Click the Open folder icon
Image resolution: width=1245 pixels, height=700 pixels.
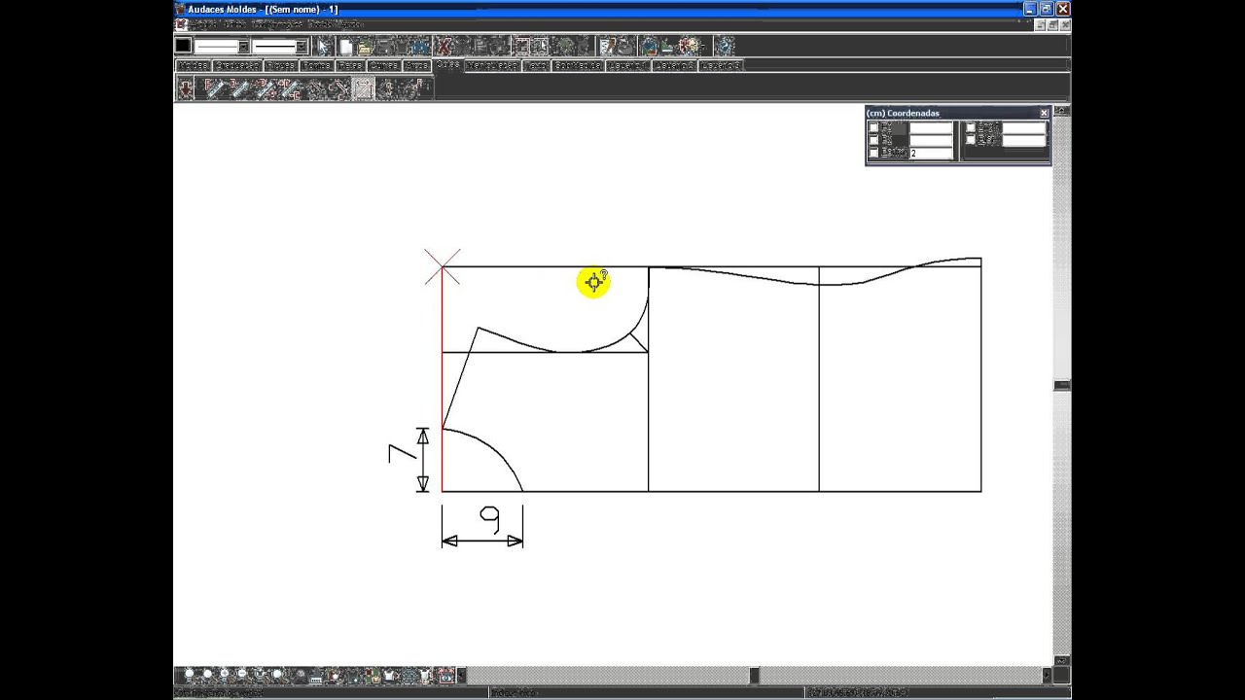coord(364,46)
